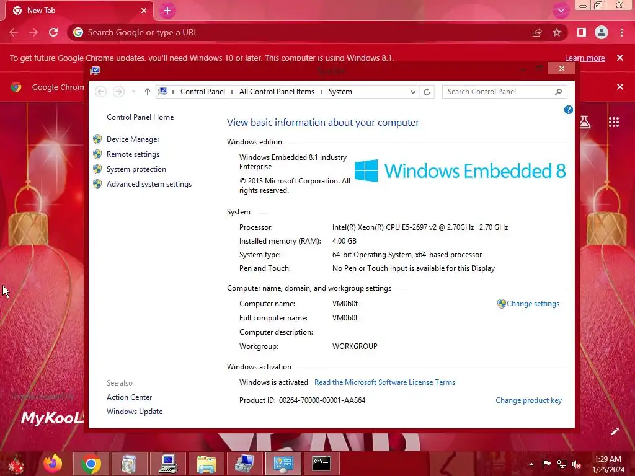Open Firefox from the taskbar
The width and height of the screenshot is (635, 476).
pyautogui.click(x=53, y=464)
